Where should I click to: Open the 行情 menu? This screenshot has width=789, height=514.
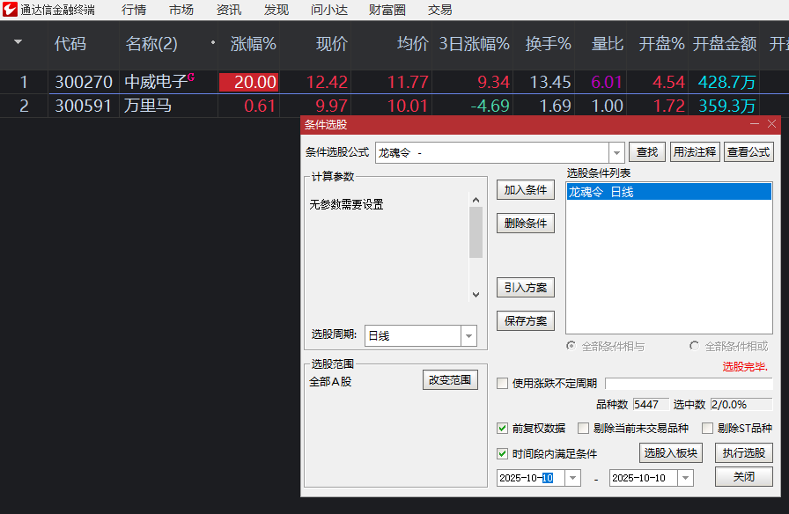pyautogui.click(x=134, y=10)
